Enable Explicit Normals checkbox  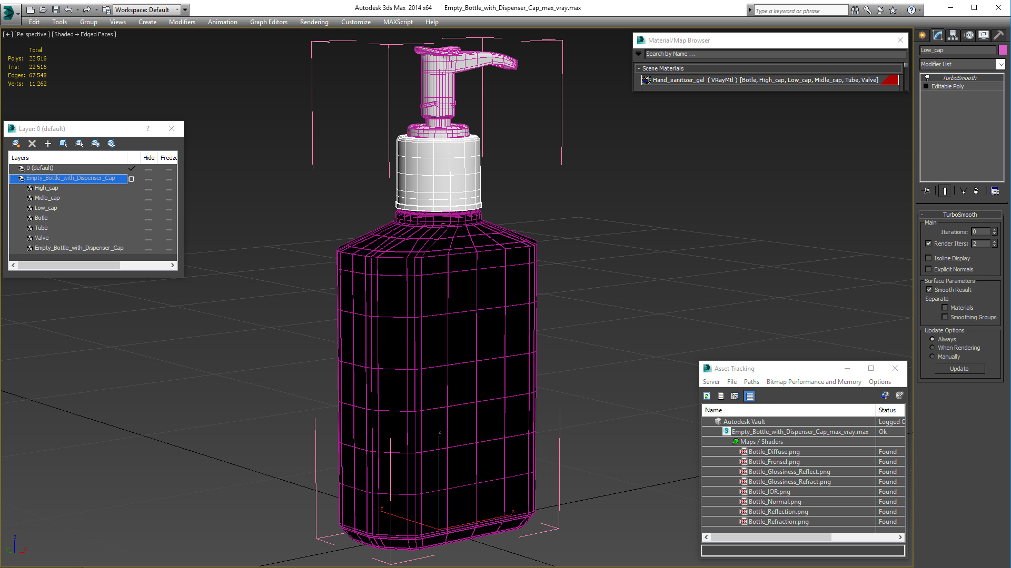[929, 269]
